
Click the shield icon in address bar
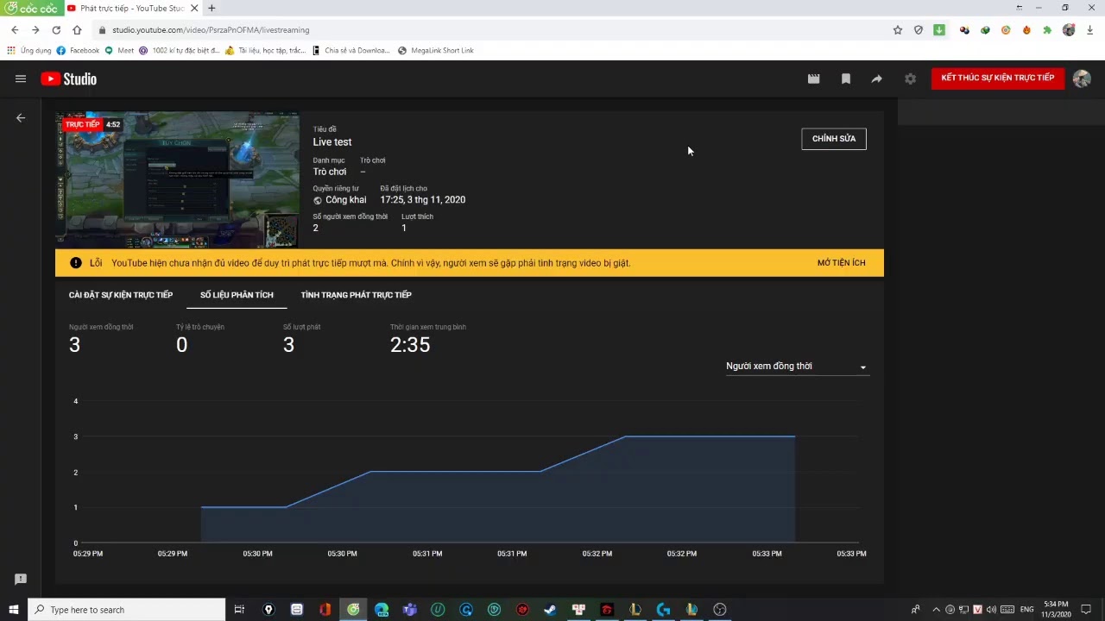coord(919,30)
